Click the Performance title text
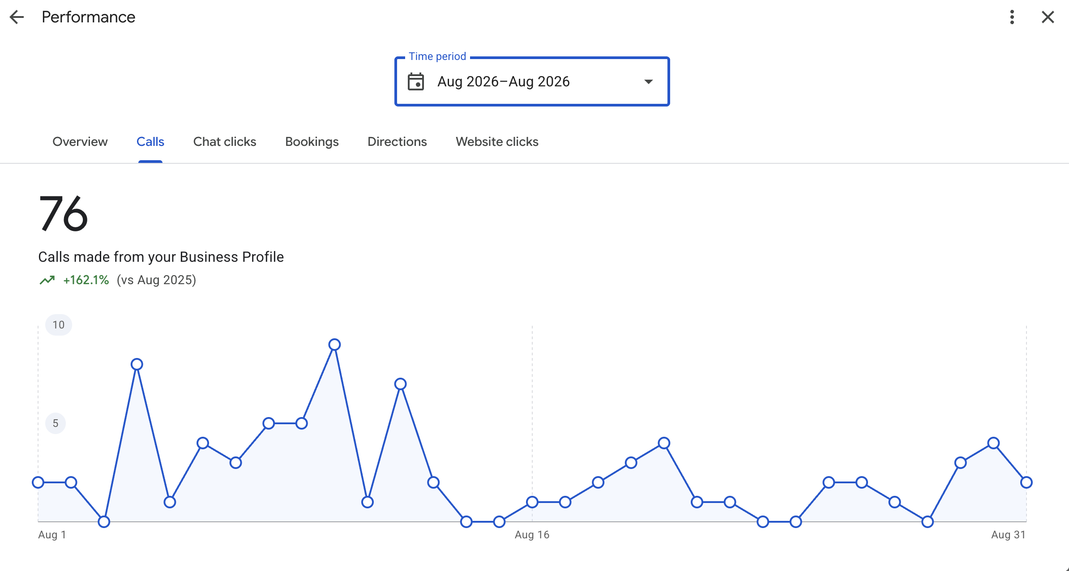 click(88, 17)
